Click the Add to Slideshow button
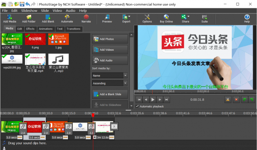The image size is (257, 150). click(x=110, y=105)
